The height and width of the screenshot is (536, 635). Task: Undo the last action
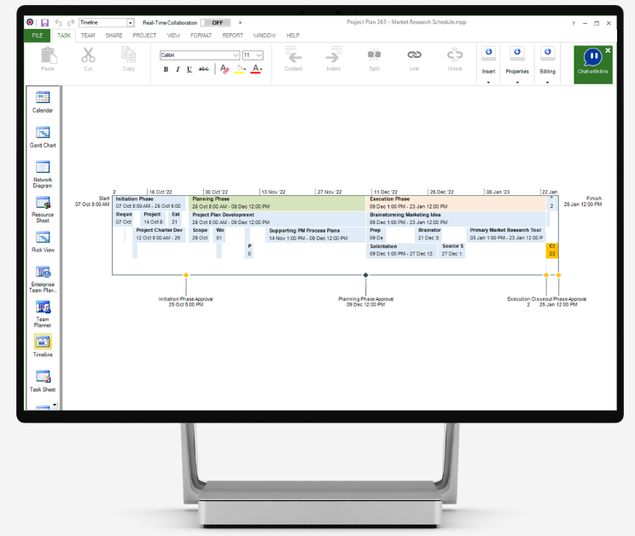click(58, 23)
